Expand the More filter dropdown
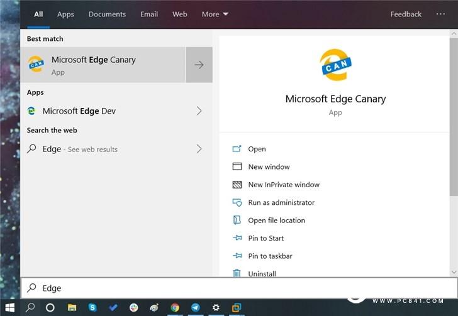 click(x=215, y=14)
